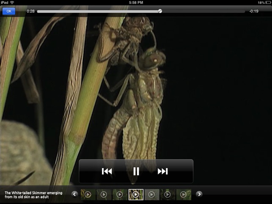
Task: Show earlier video thumbnails with the left arrow
Action: 74,194
